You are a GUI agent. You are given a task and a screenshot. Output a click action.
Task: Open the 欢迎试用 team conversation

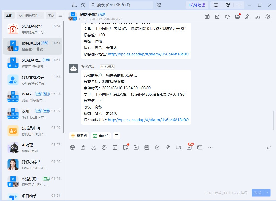[x=33, y=182]
